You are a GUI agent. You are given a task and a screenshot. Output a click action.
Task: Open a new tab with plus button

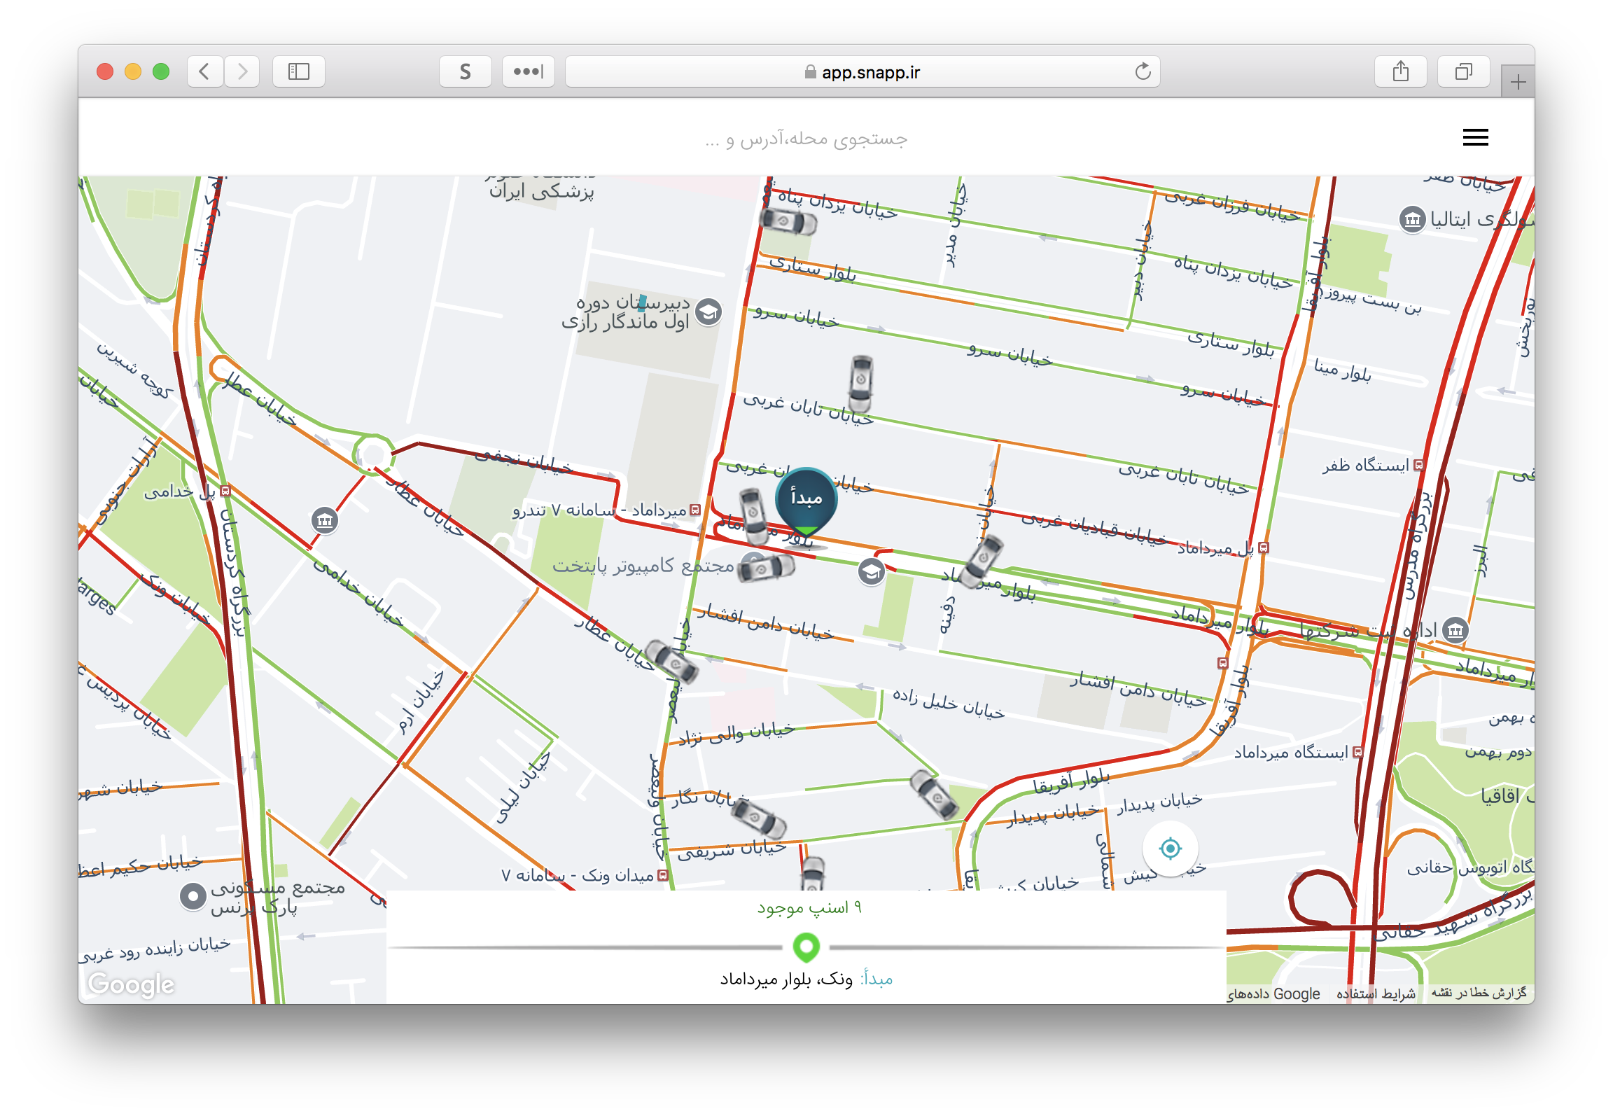(1518, 83)
